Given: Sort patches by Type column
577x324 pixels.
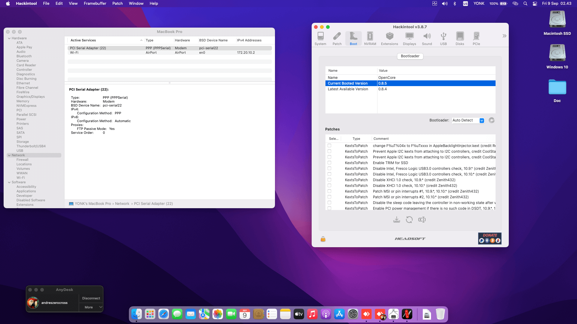Looking at the screenshot, I should [x=356, y=139].
